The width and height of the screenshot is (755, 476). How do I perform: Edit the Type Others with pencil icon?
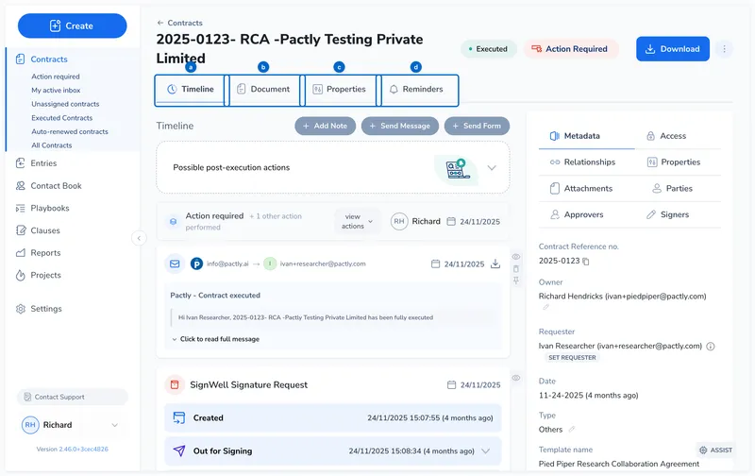[x=572, y=430]
